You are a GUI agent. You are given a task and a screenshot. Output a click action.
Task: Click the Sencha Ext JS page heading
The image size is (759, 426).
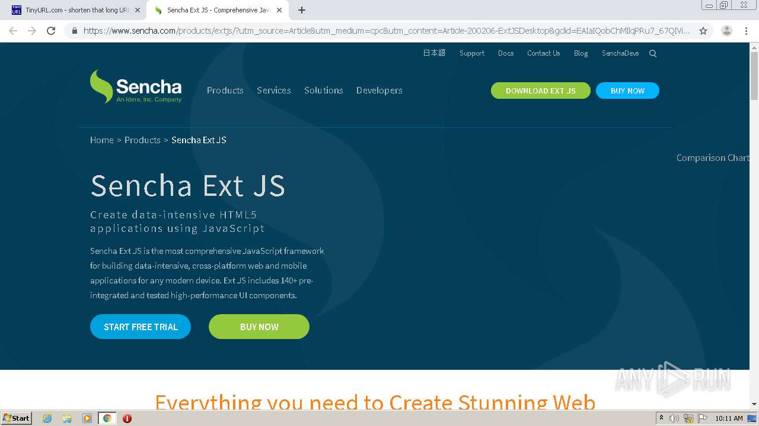[188, 185]
